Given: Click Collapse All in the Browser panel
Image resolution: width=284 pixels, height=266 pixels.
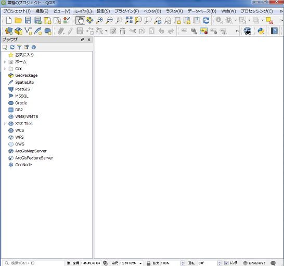Looking at the screenshot, I should point(27,47).
